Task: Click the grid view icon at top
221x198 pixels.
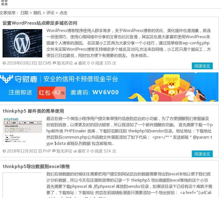Action: (4, 3)
